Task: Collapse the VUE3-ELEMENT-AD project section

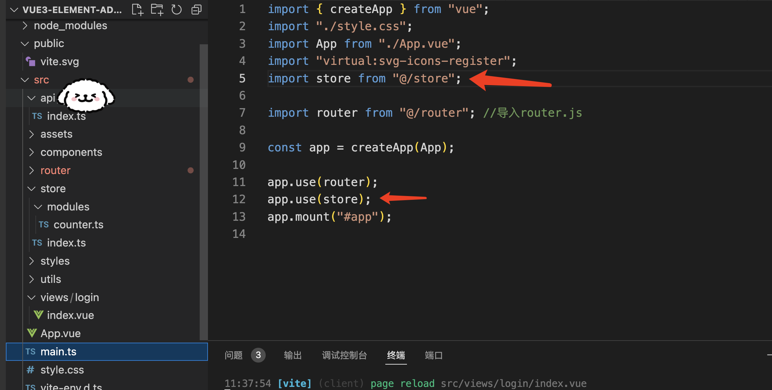Action: (x=14, y=10)
